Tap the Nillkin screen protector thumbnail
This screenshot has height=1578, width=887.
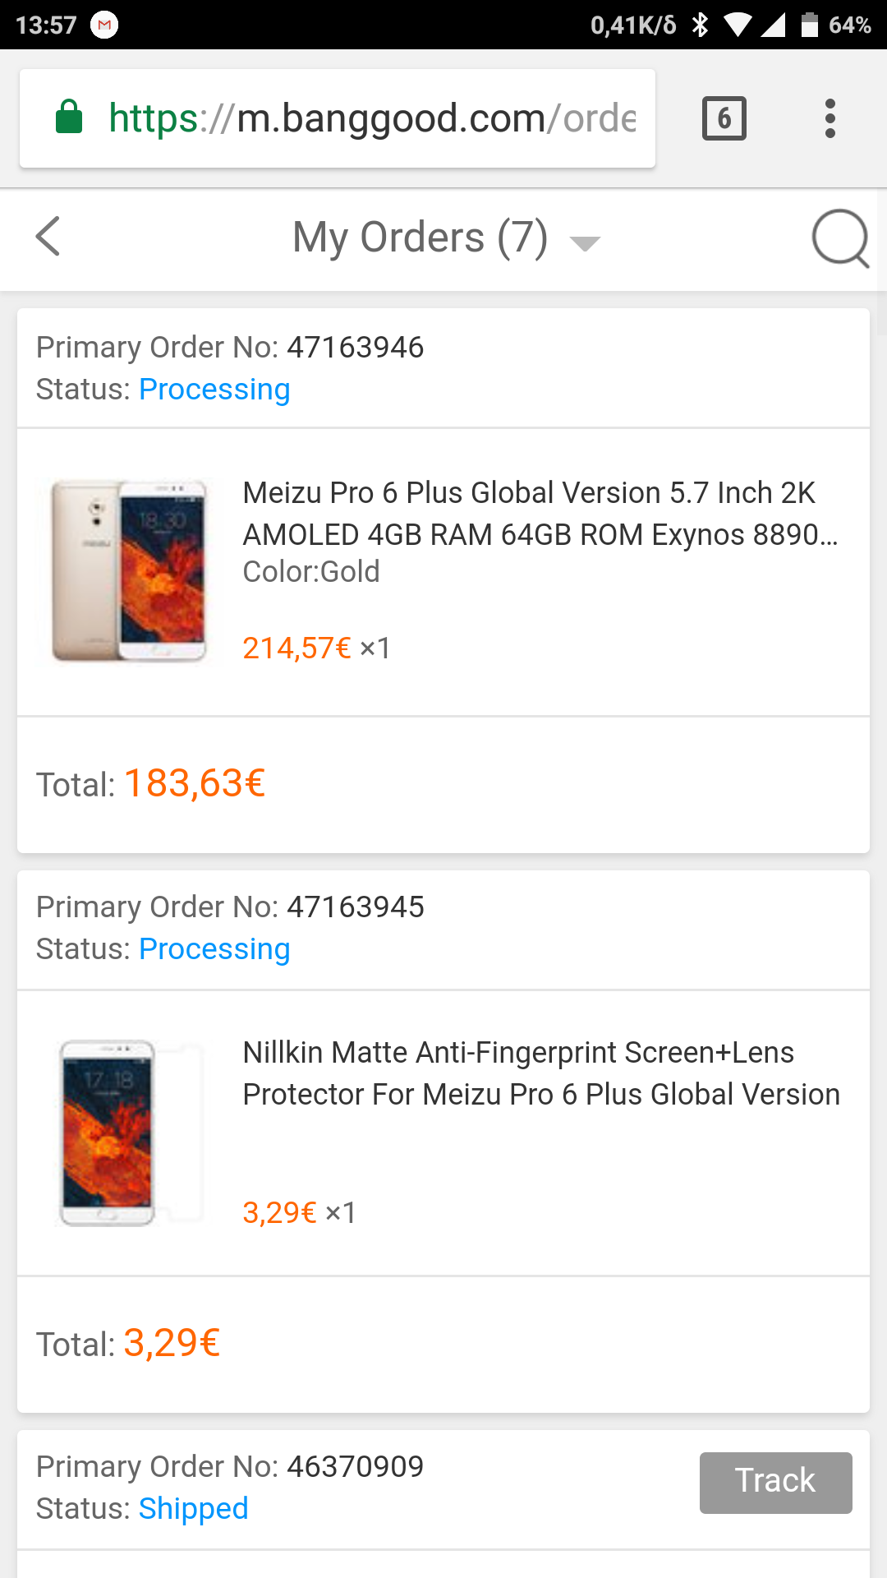point(129,1133)
